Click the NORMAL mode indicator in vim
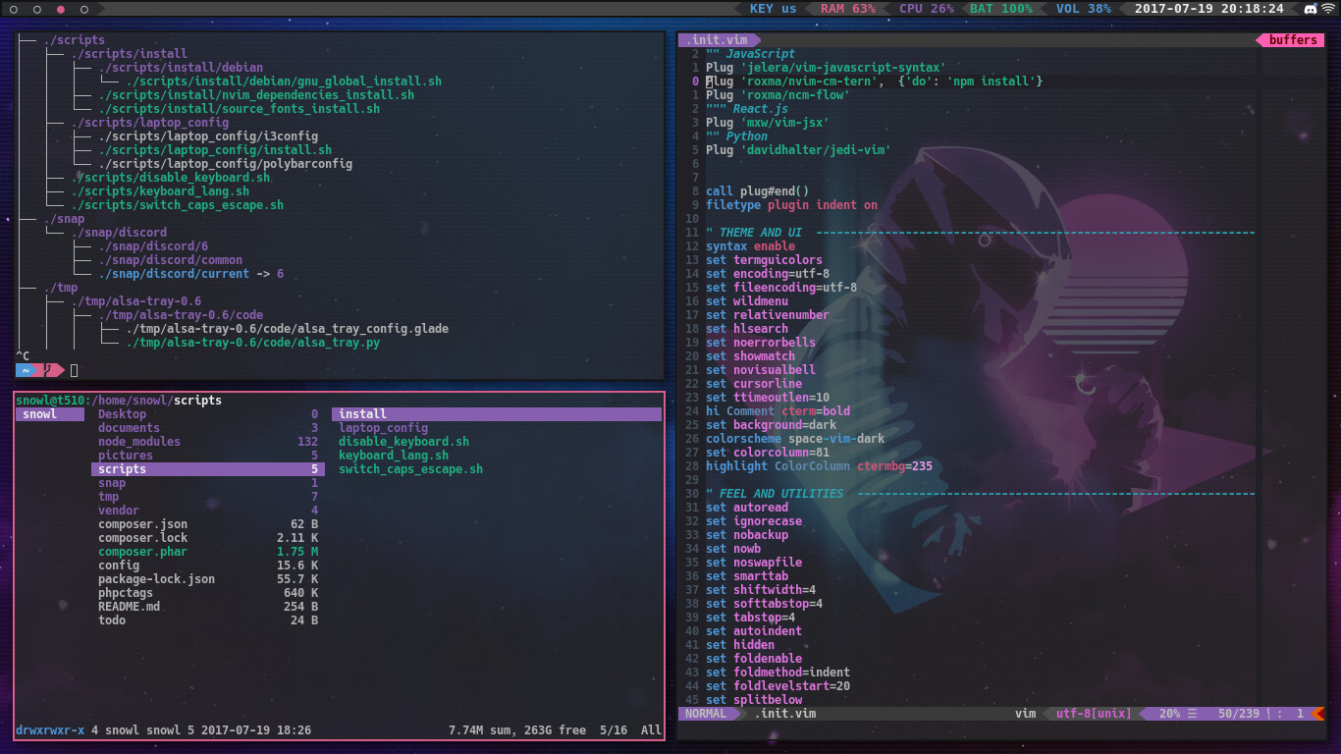Screen dimensions: 1341x754 tap(706, 714)
